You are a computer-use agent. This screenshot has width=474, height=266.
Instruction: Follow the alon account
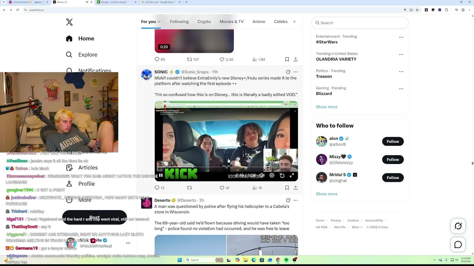393,141
